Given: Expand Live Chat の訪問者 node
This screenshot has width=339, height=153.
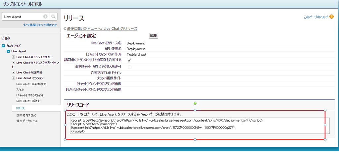Looking at the screenshot, I should [x=13, y=72].
